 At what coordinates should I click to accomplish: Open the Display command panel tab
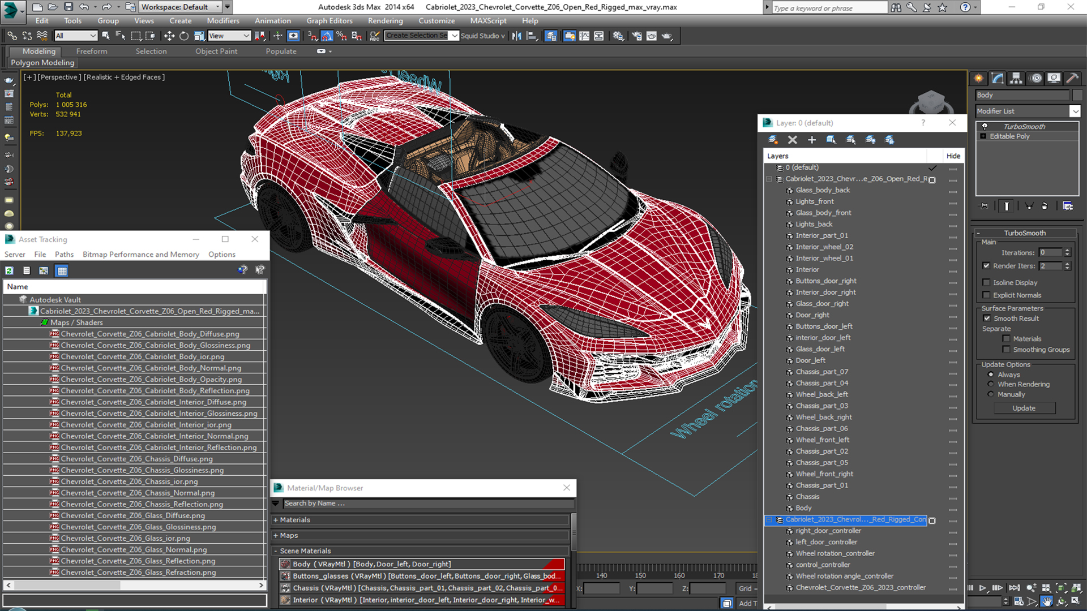(1054, 78)
